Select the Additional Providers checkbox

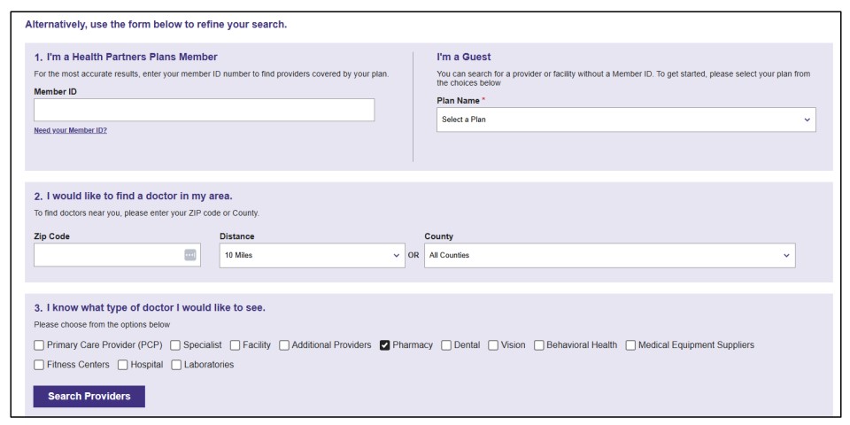pyautogui.click(x=284, y=345)
